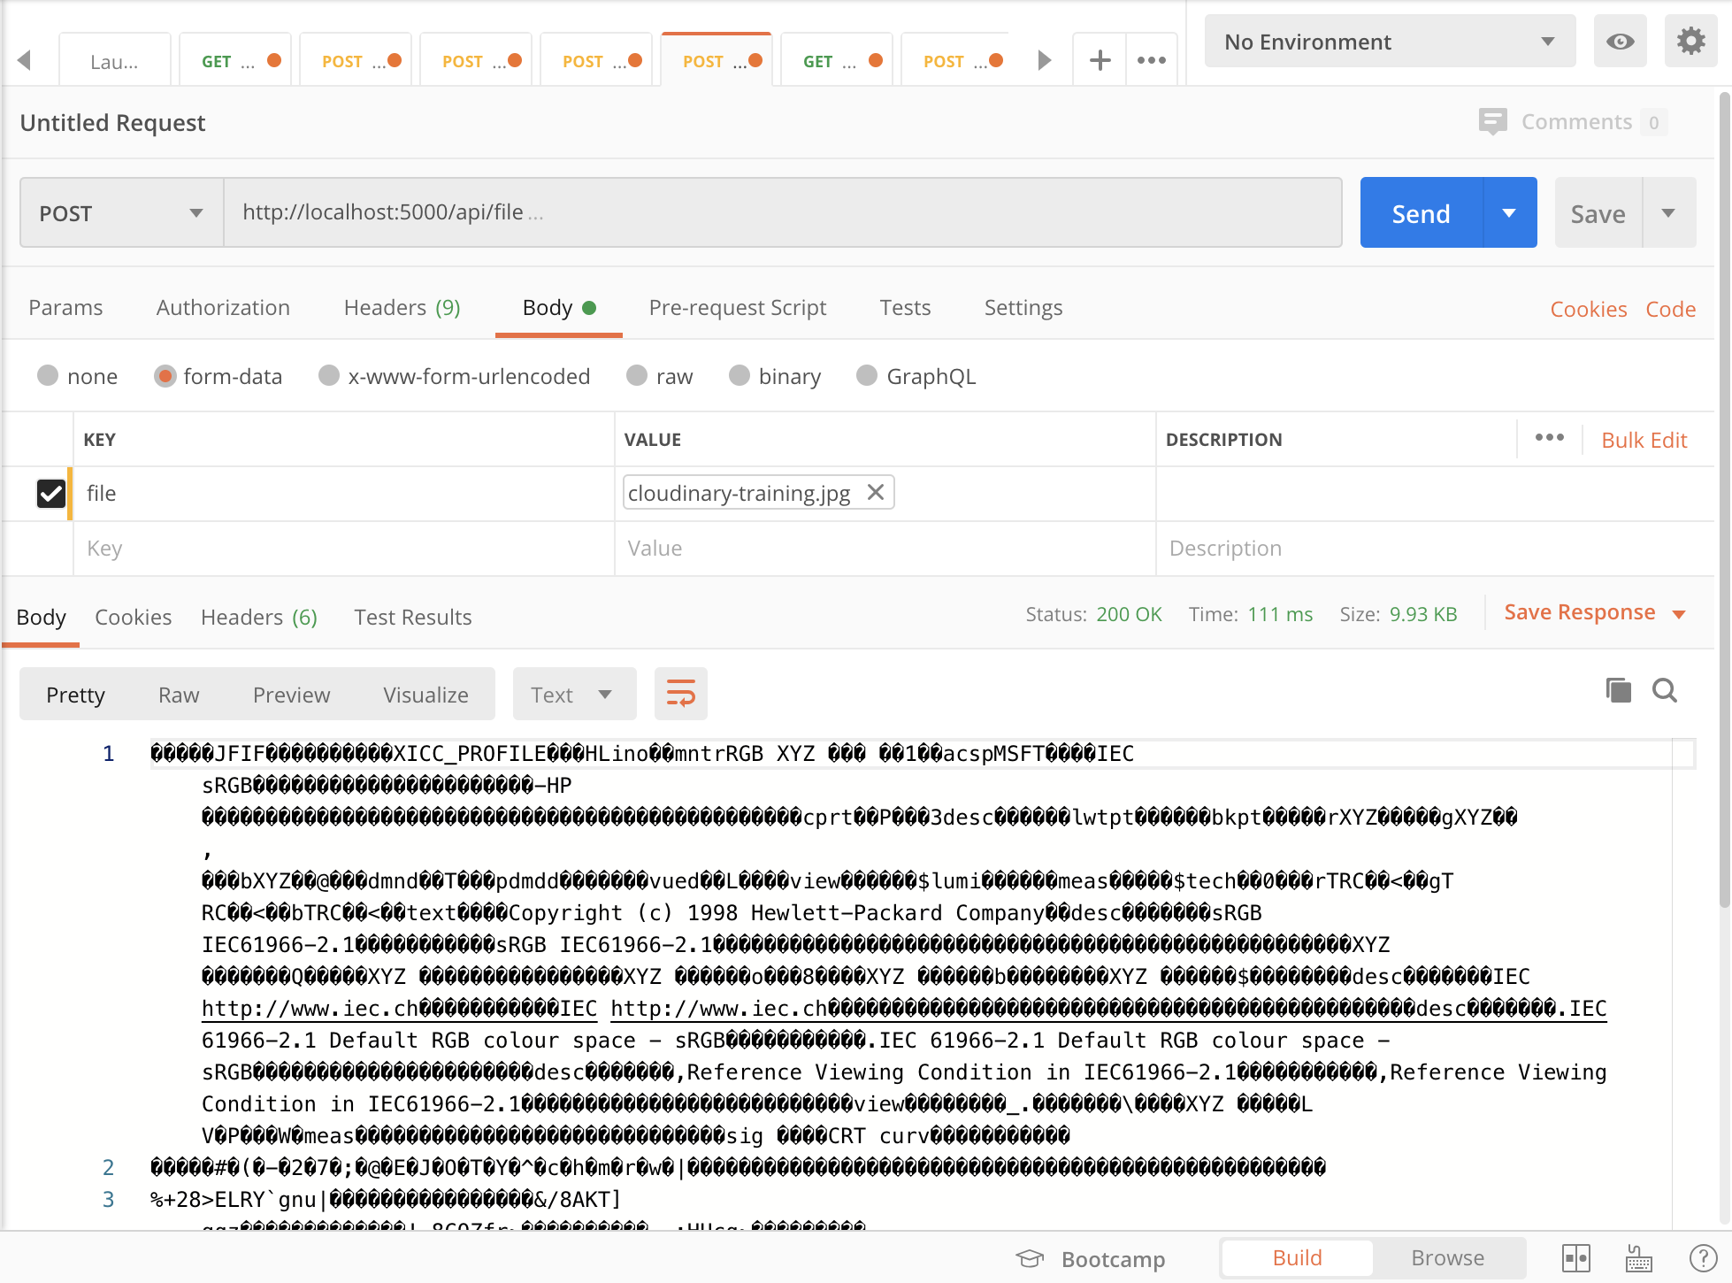Open the Text response format dropdown
Image resolution: width=1732 pixels, height=1283 pixels.
[573, 695]
